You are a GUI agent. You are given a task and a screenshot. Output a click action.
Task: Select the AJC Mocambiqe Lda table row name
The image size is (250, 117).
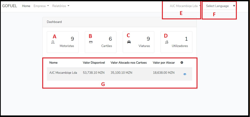point(63,73)
